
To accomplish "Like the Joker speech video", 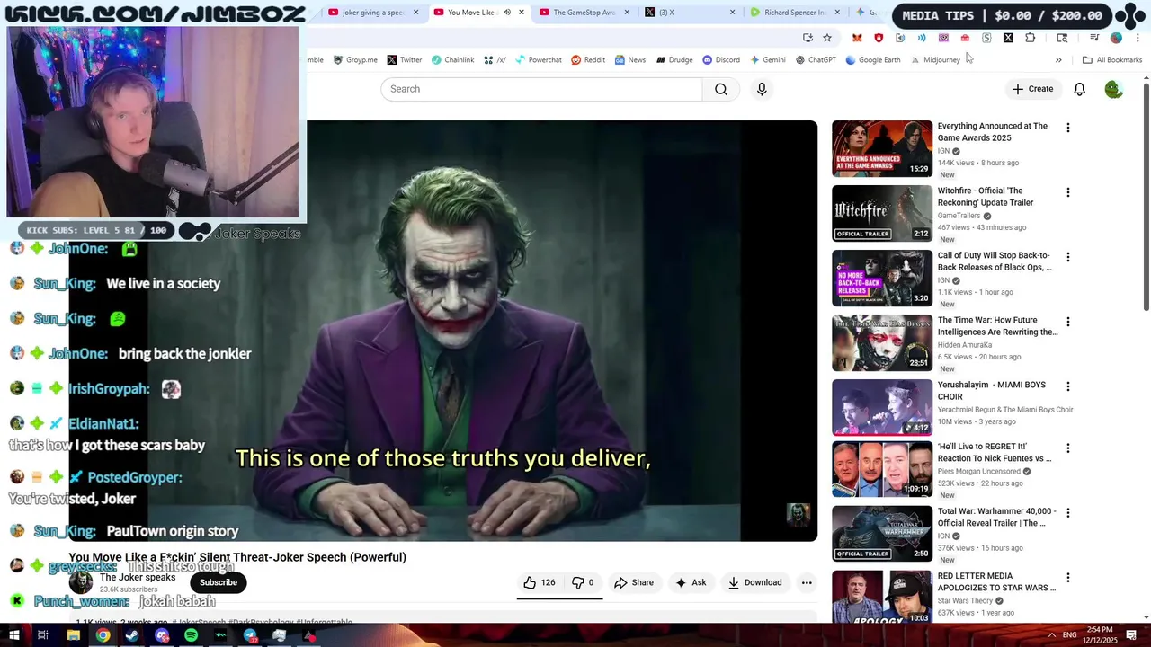I will point(539,582).
